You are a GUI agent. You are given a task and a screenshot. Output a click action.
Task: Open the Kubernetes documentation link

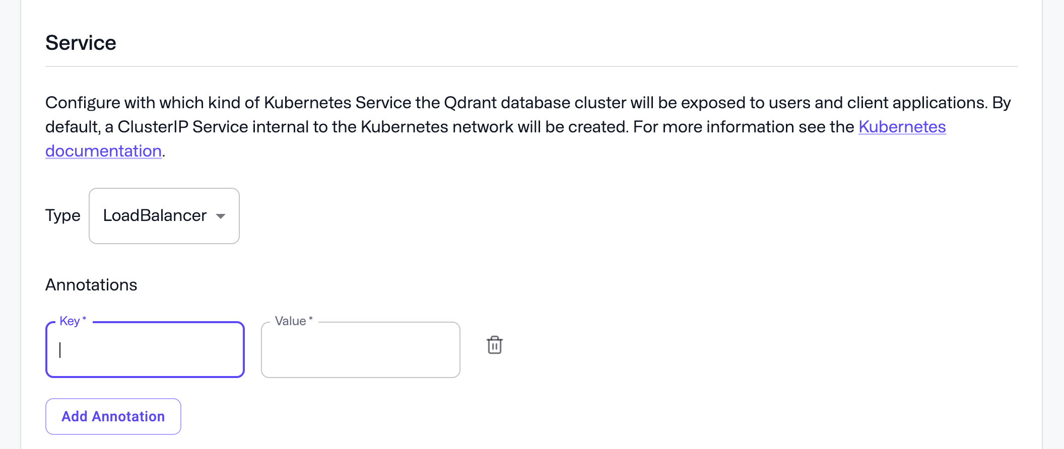pyautogui.click(x=902, y=127)
